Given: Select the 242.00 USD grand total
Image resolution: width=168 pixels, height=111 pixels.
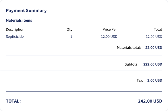Looking at the screenshot, I should [x=150, y=101].
